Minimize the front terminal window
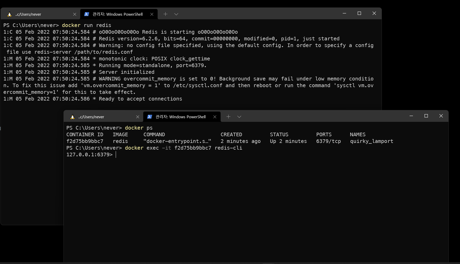Screen dimensions: 460x264 pos(411,116)
